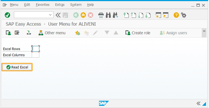Click the Read Excel button
The width and height of the screenshot is (209, 108).
(x=17, y=67)
